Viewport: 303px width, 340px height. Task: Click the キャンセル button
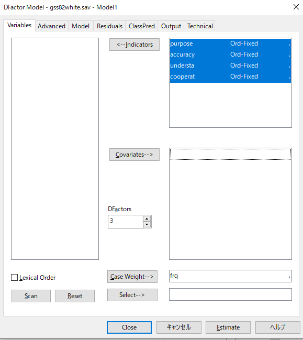coord(179,327)
